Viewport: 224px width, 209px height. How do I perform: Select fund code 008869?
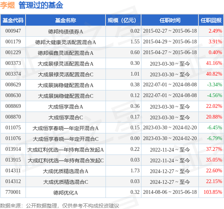pyautogui.click(x=13, y=106)
